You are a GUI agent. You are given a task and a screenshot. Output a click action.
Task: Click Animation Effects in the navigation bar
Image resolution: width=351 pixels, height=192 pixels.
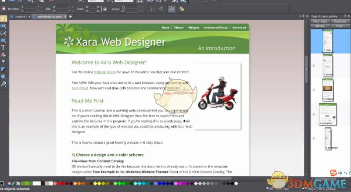click(x=215, y=28)
